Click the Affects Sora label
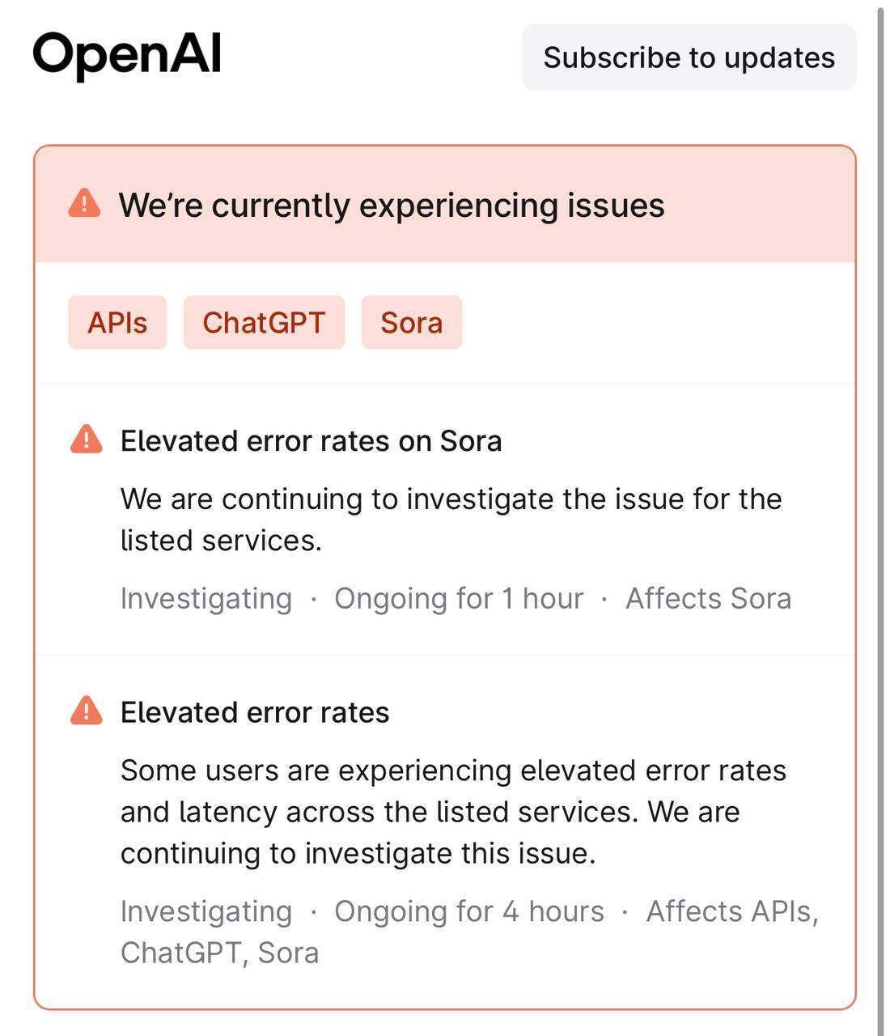This screenshot has width=890, height=1036. click(x=709, y=599)
